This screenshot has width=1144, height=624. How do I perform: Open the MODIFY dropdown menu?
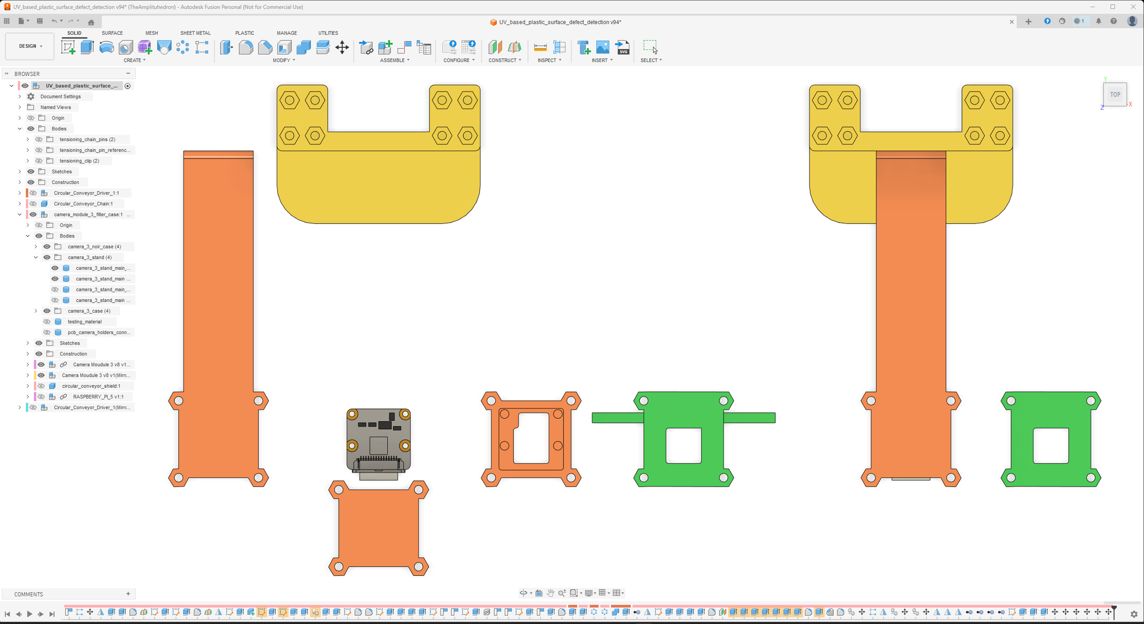[284, 60]
